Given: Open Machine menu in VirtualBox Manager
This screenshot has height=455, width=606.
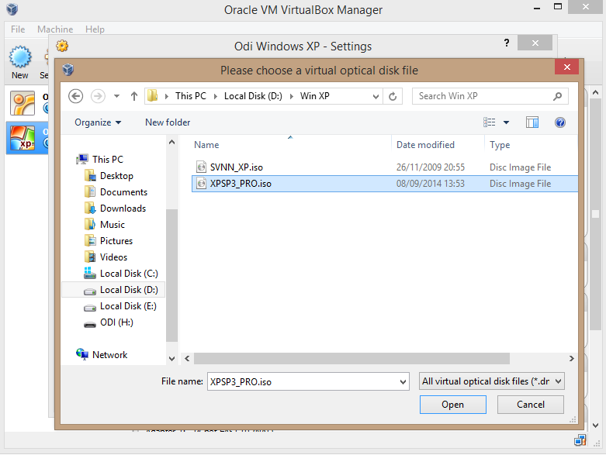Looking at the screenshot, I should (55, 29).
